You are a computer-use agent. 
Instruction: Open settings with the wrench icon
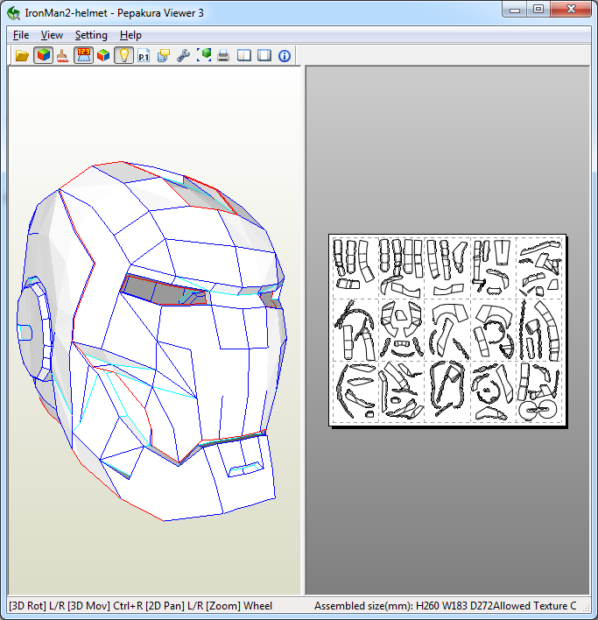[183, 55]
